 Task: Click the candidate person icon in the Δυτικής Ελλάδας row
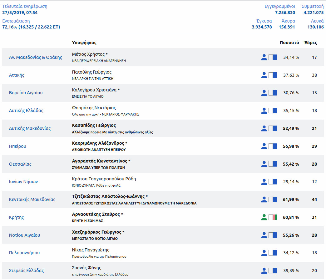(264, 111)
